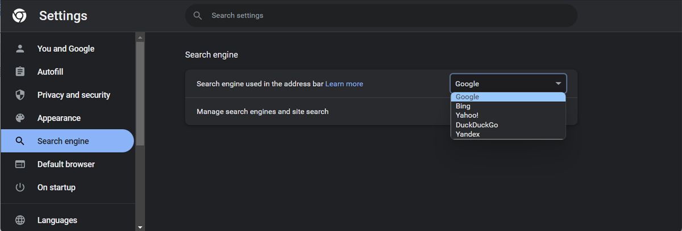Viewport: 682px width, 231px height.
Task: Click the Autofill clipboard icon
Action: [x=20, y=72]
